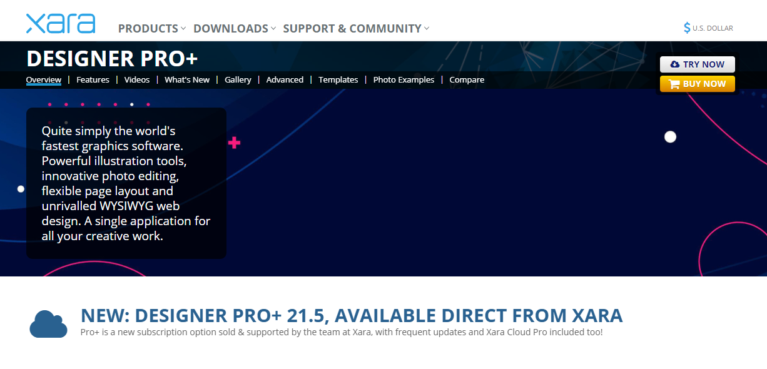Click the cloud download icon in Try Now
The width and height of the screenshot is (767, 369).
tap(674, 64)
